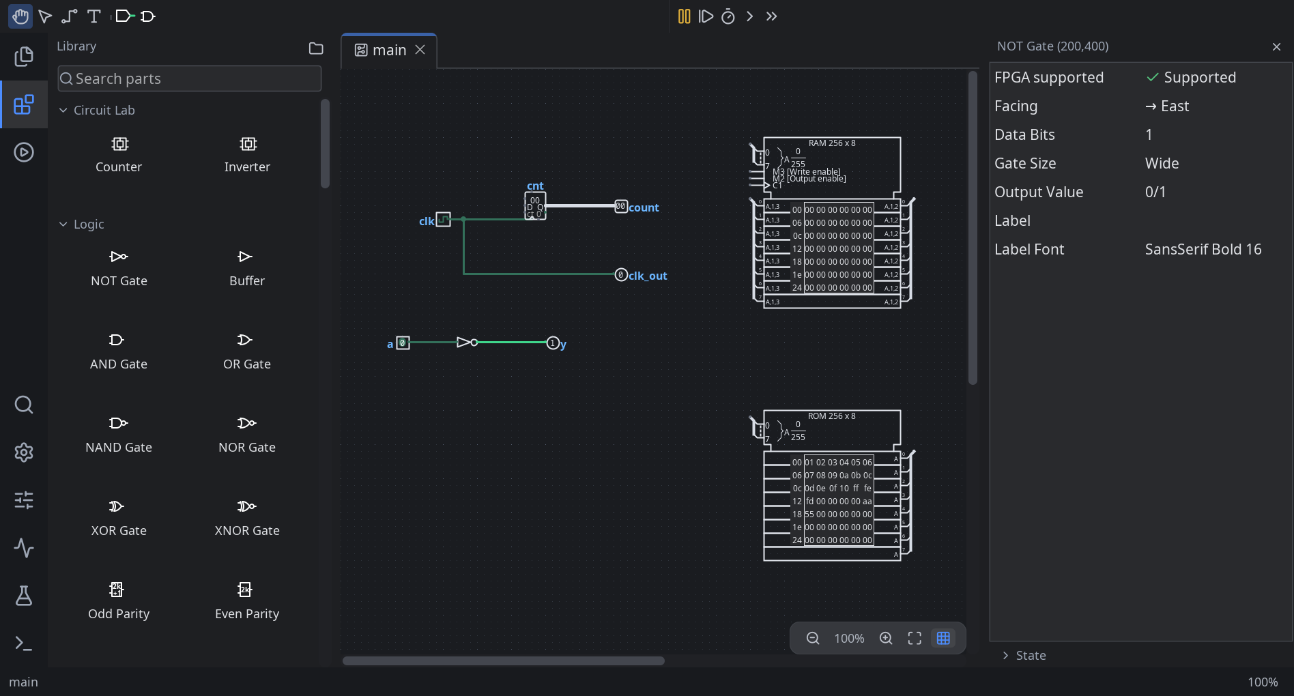Open the sliders options sidebar icon
The height and width of the screenshot is (696, 1294).
[x=24, y=500]
